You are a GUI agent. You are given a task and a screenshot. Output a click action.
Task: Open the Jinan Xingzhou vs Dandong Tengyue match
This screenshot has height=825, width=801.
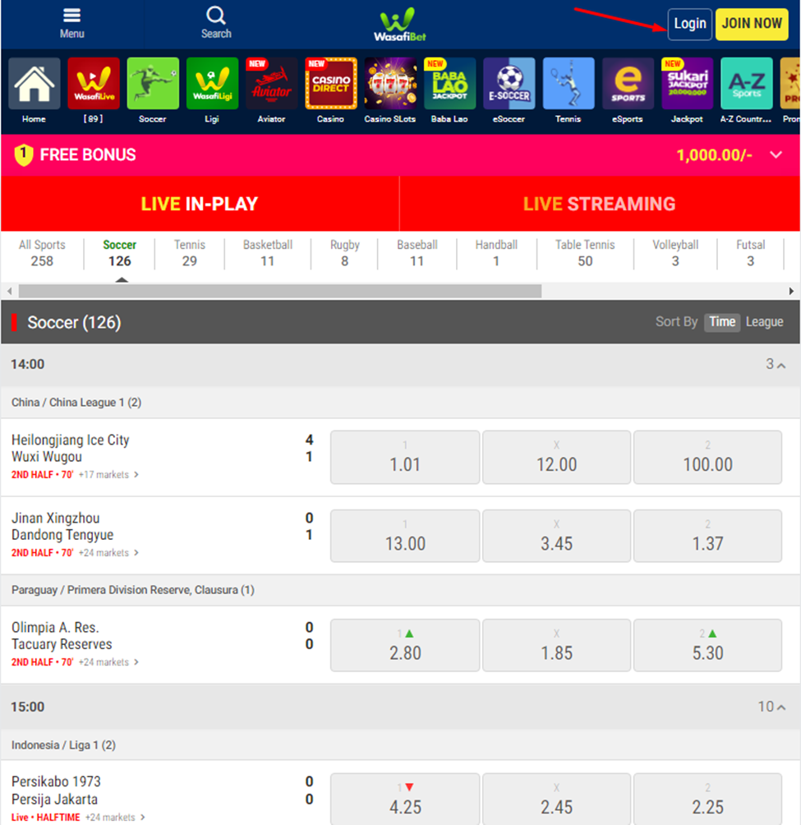(62, 526)
